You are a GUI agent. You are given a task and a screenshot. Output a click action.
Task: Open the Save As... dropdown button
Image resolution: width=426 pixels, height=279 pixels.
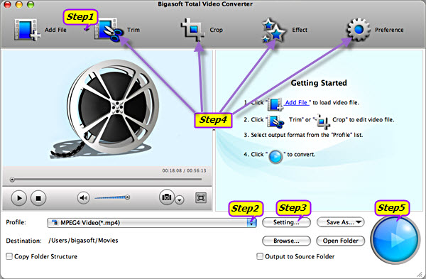(341, 222)
